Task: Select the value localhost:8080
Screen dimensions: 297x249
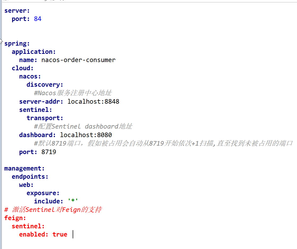Action: coord(86,135)
